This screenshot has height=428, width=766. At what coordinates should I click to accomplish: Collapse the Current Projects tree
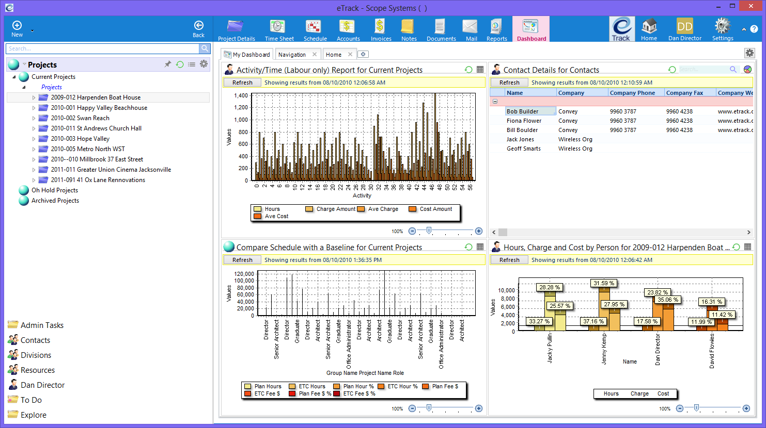point(14,76)
